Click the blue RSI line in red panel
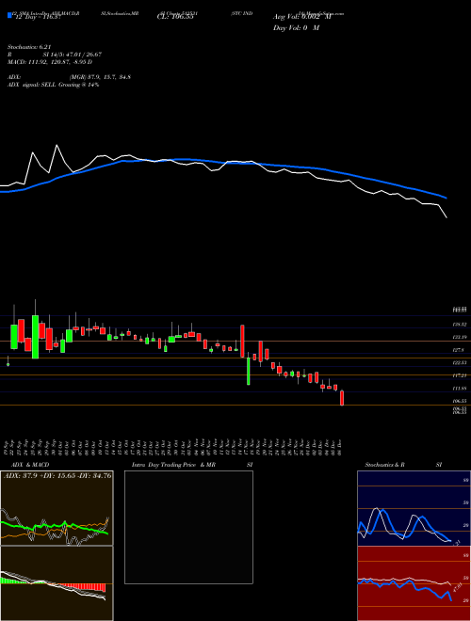 404,587
